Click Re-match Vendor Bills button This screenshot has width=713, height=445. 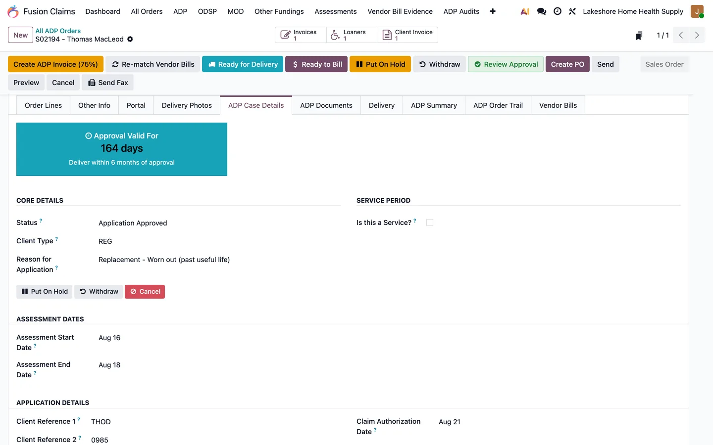coord(153,64)
